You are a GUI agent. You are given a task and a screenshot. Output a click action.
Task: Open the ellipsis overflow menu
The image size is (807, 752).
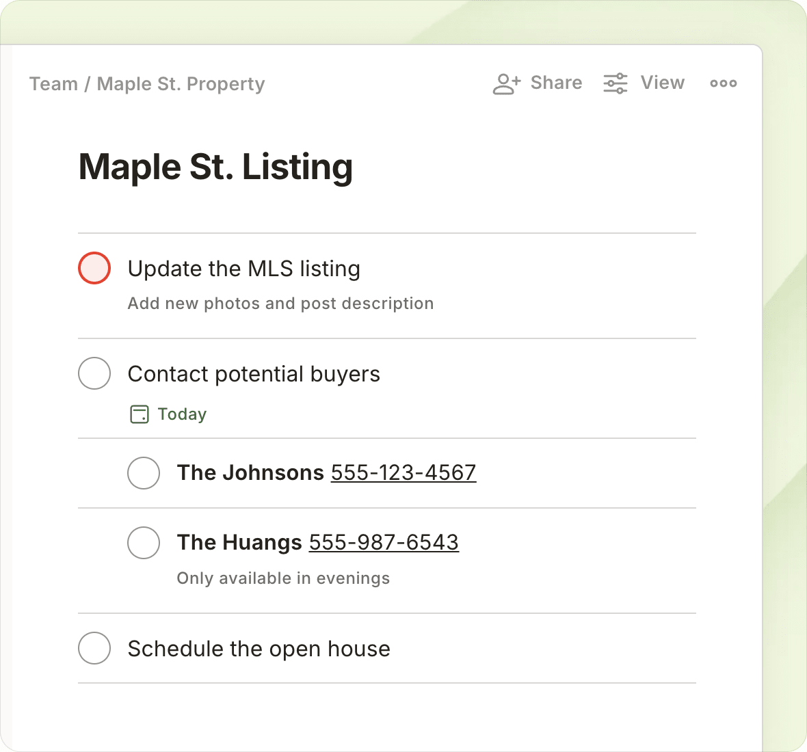[723, 83]
